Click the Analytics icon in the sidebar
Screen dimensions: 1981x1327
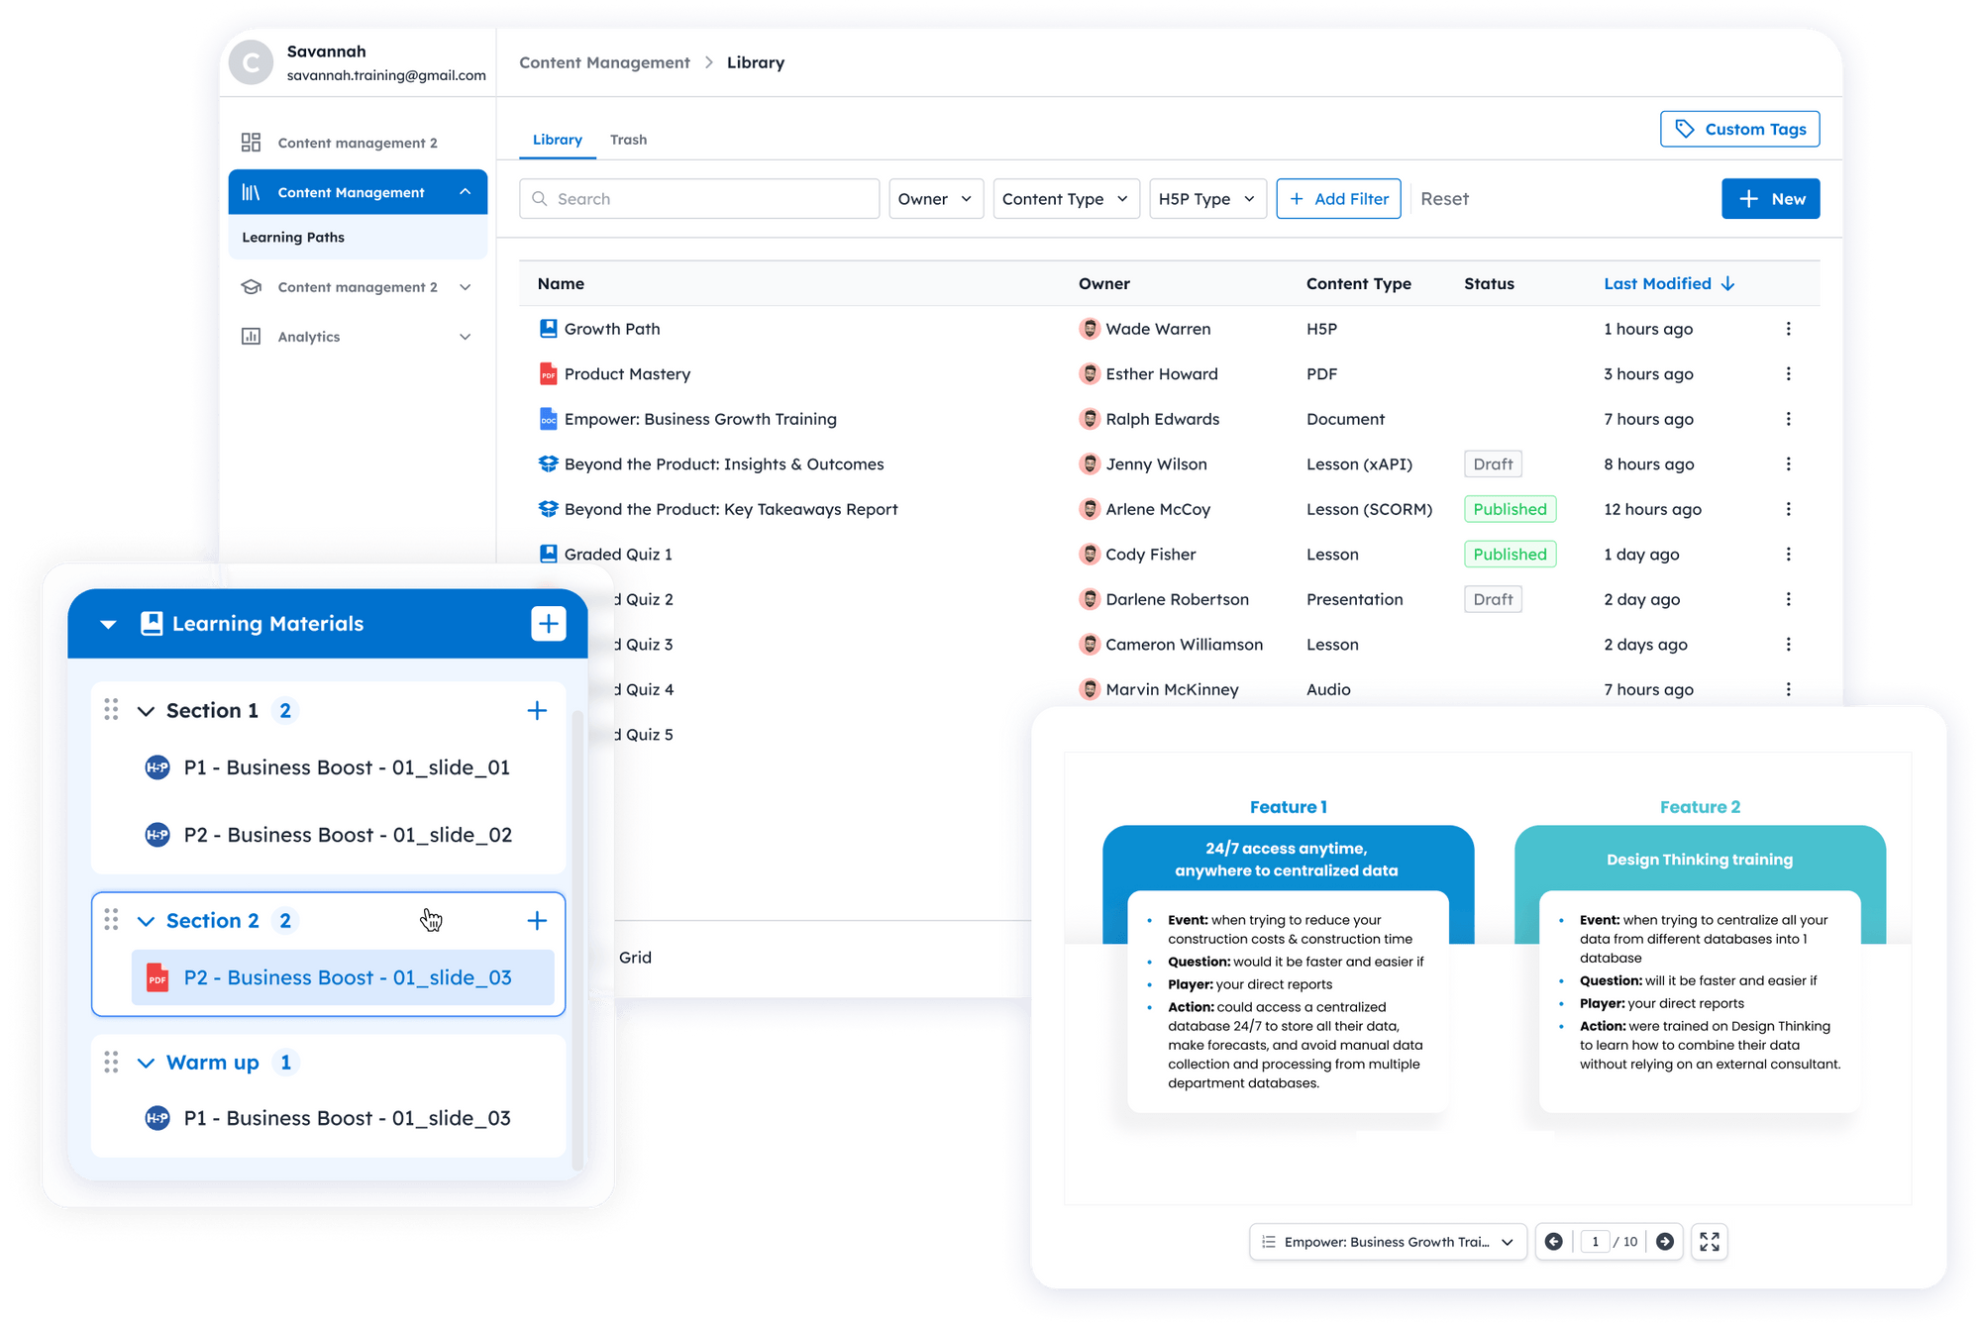[252, 337]
